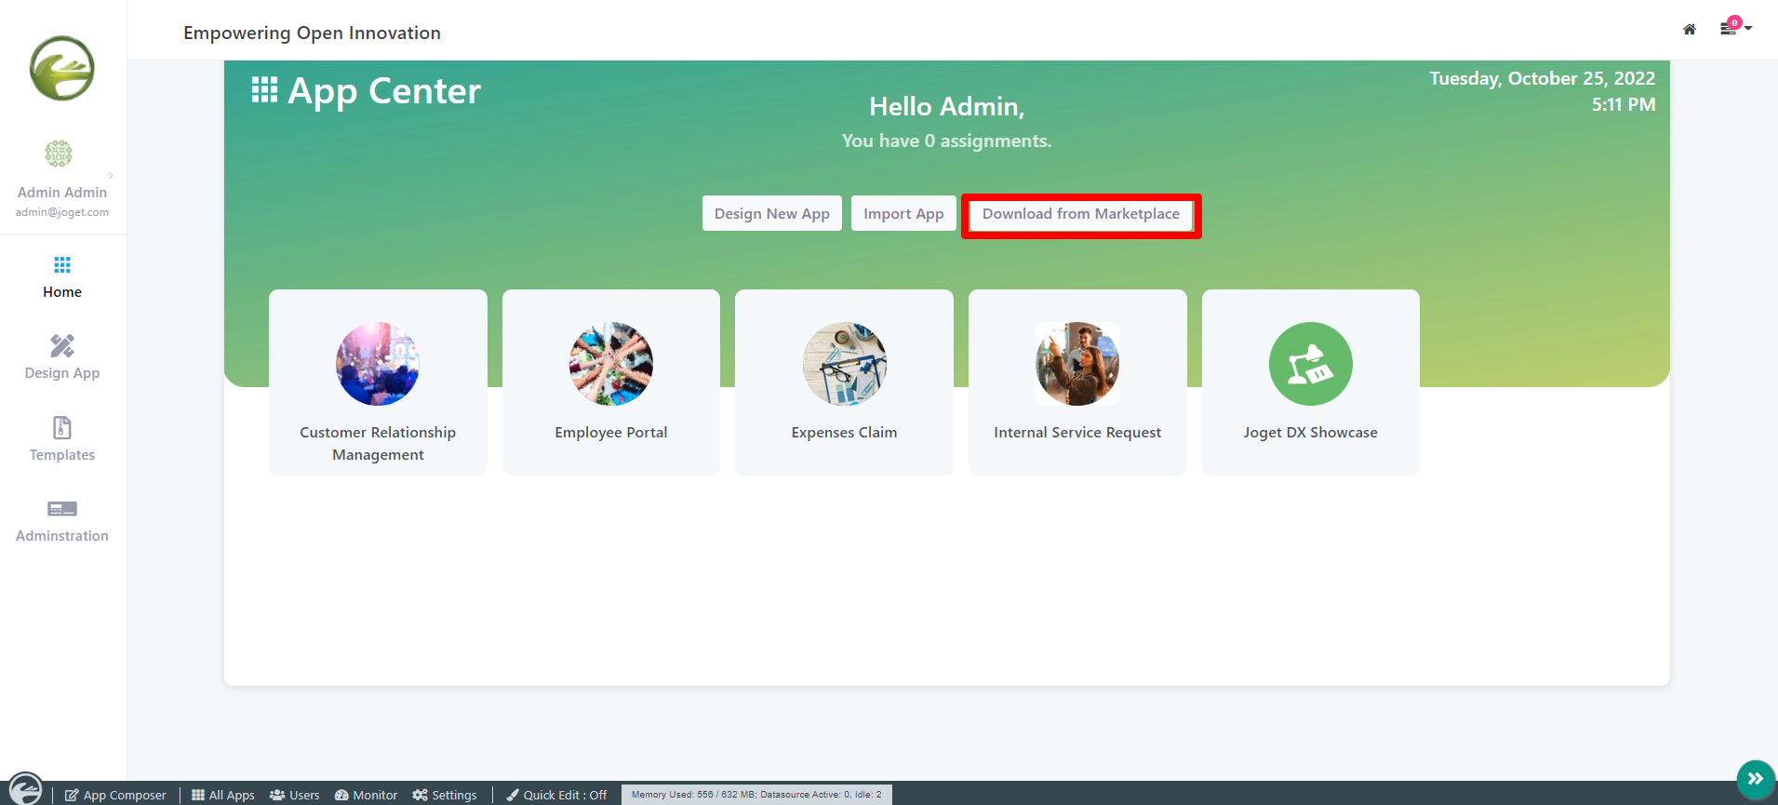Click the date Tuesday, October 25, 2022
This screenshot has width=1778, height=805.
click(x=1543, y=78)
